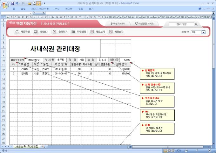216x153 pixels.
Task: Click the 관리대장 search field
Action: 181,24
